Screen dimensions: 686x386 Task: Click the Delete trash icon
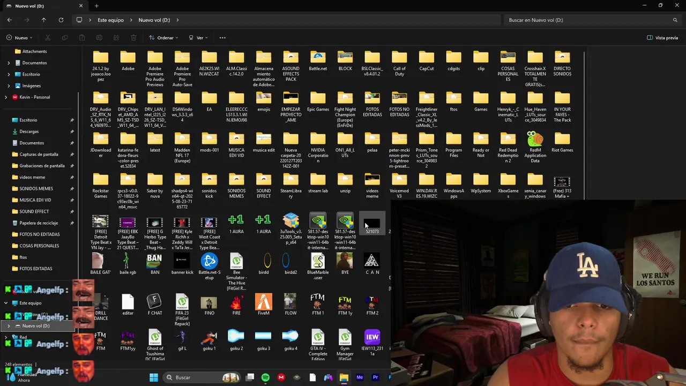[133, 38]
